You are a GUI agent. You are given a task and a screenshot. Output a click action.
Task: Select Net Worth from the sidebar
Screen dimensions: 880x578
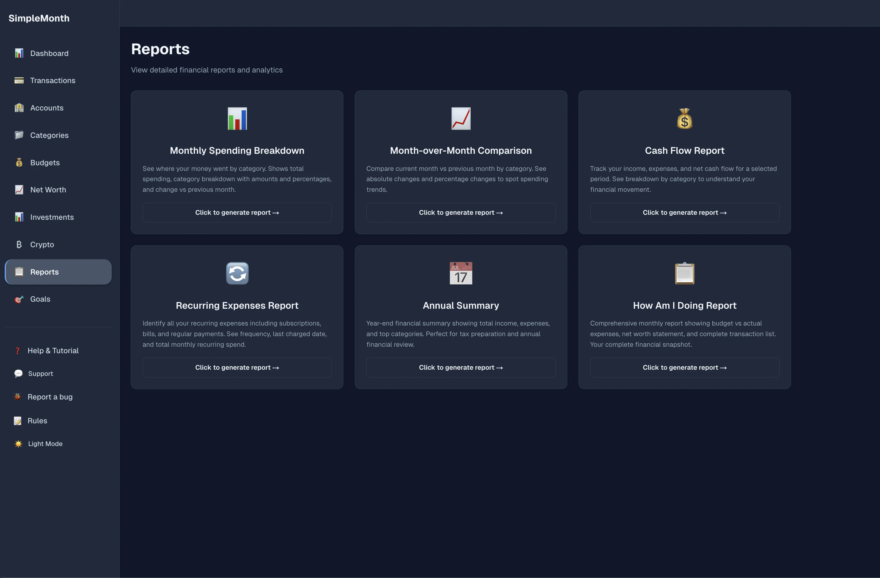coord(48,190)
